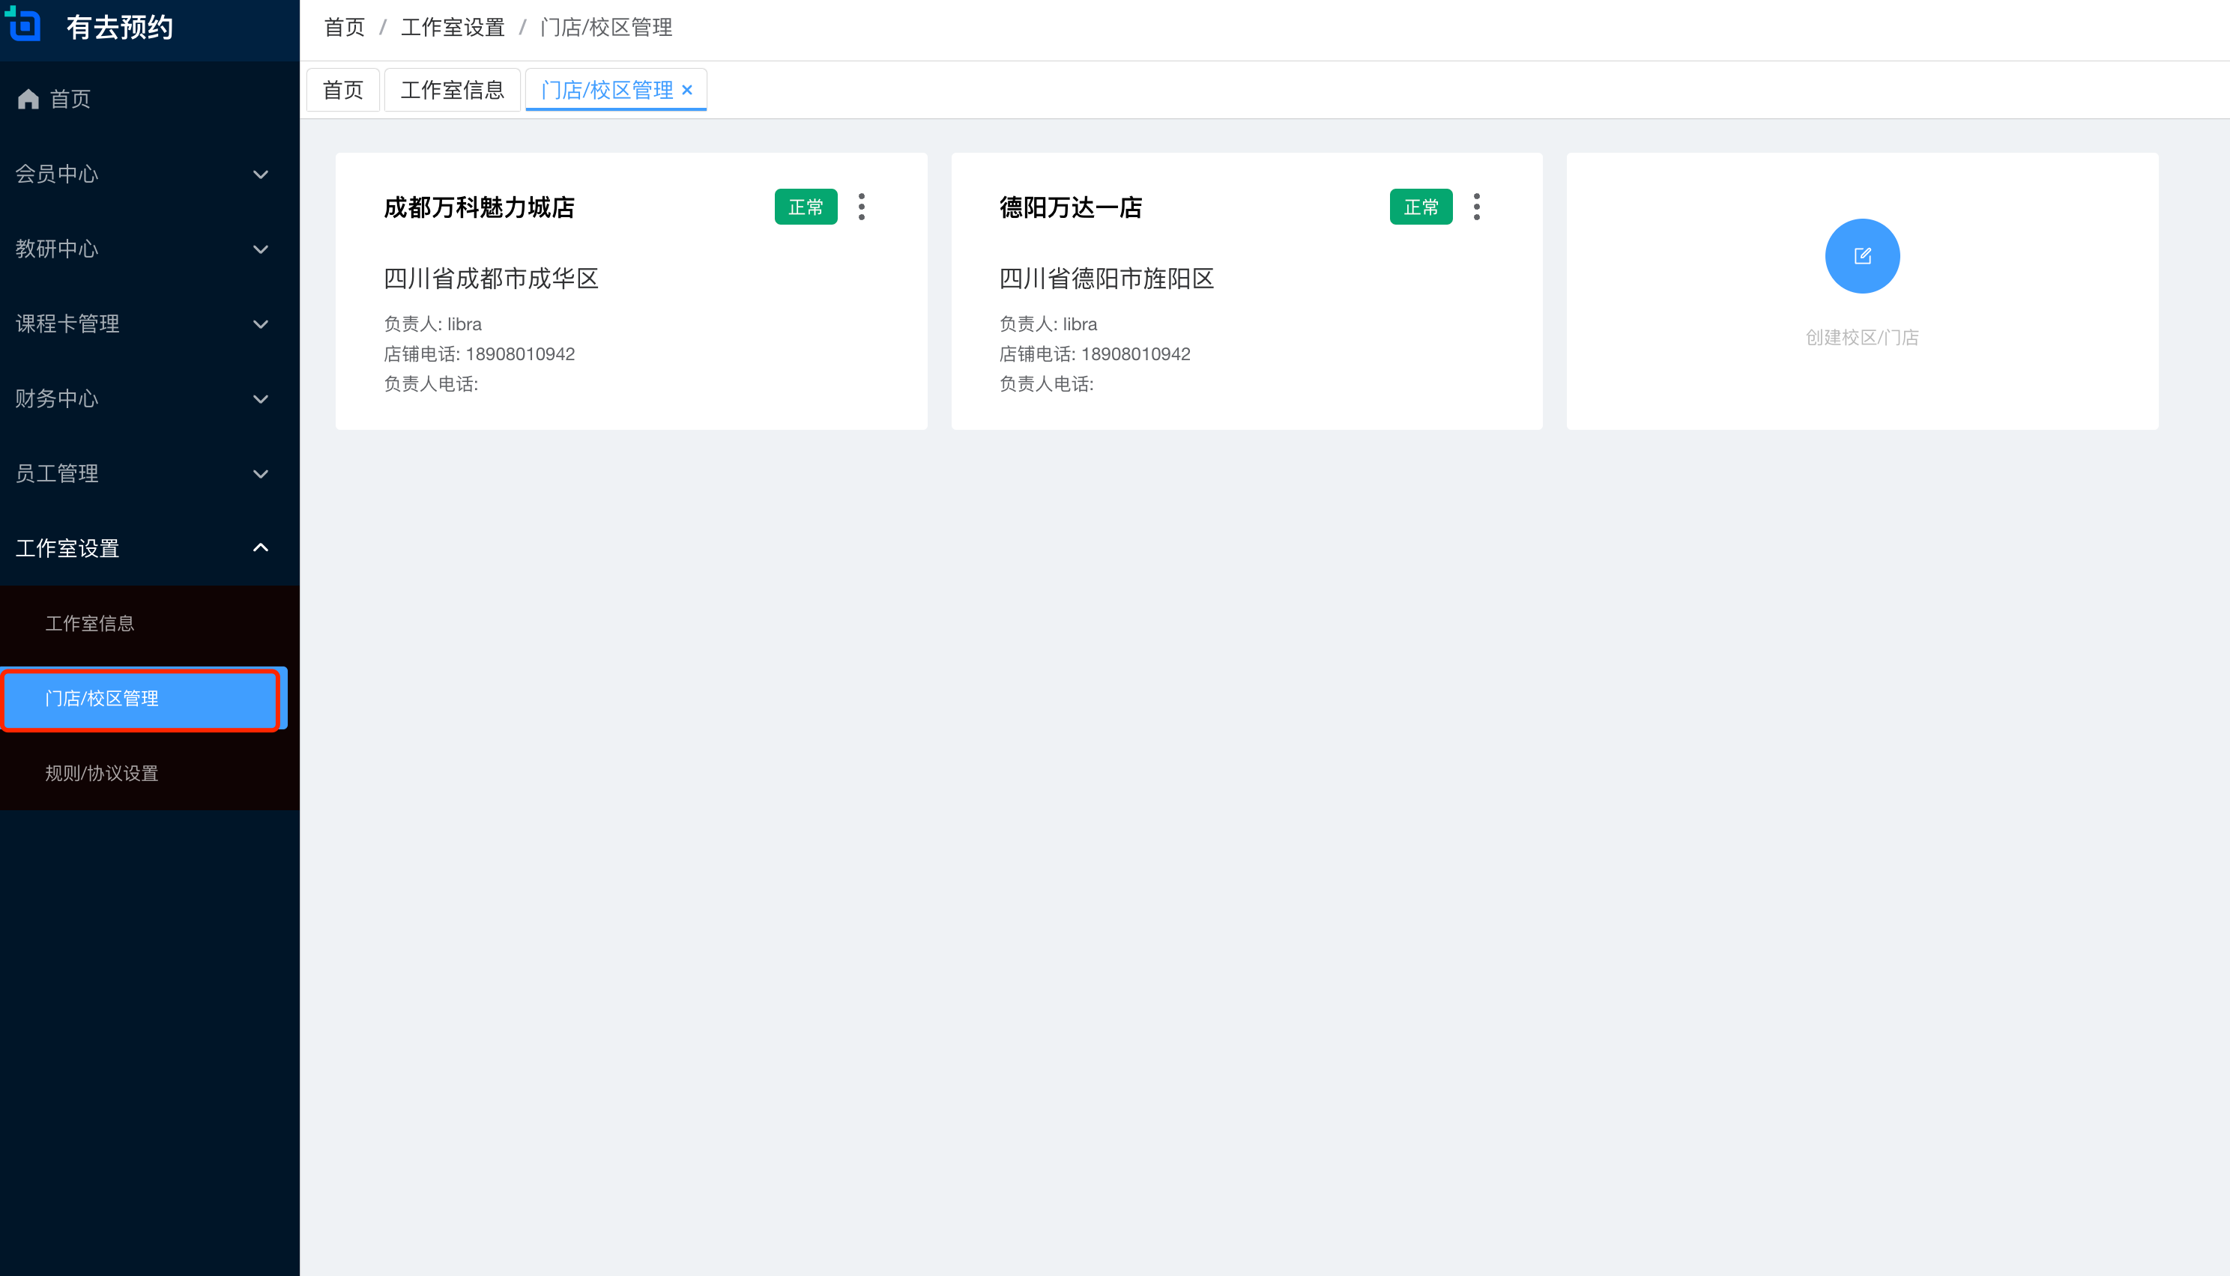The image size is (2230, 1276).
Task: Open 首页 via sidebar home icon
Action: coord(28,99)
